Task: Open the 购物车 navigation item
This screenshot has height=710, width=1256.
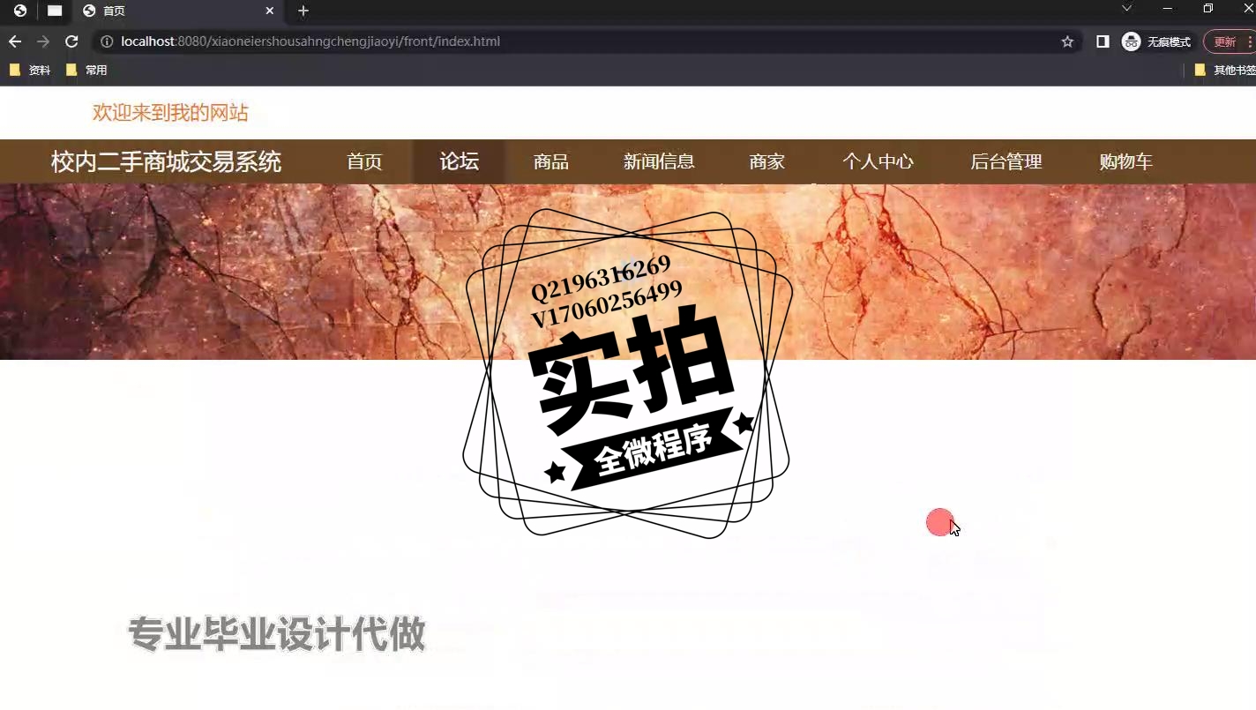Action: [x=1126, y=161]
